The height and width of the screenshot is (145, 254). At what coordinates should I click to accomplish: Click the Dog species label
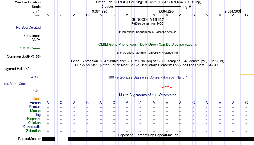point(37,115)
